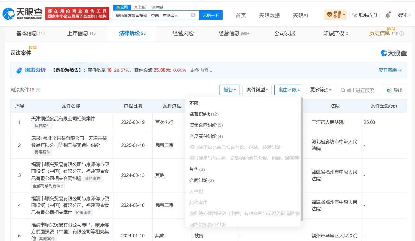Click the 开通会员 VIP badge

pos(335,15)
